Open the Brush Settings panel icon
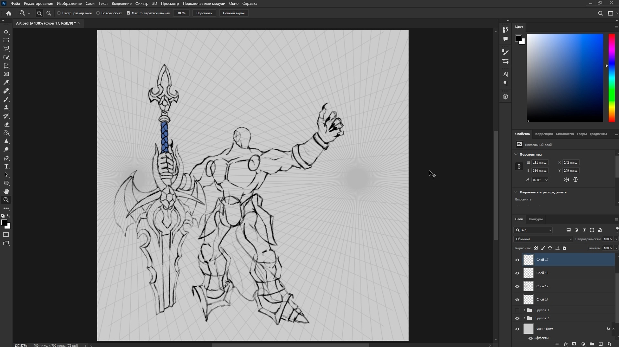Viewport: 619px width, 347px height. [506, 52]
